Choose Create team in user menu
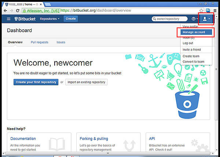Viewport: 220px width, 157px height. pos(191,56)
